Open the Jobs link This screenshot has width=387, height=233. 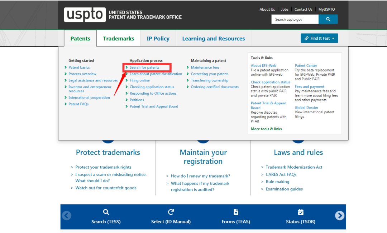[285, 9]
